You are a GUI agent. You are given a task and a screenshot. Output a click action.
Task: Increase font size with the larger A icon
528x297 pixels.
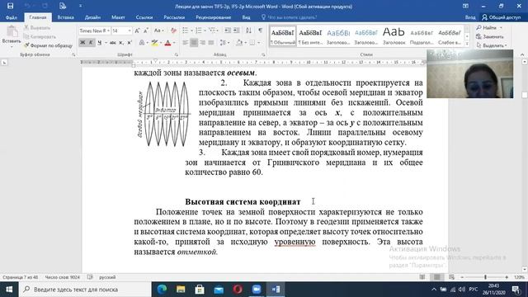137,31
